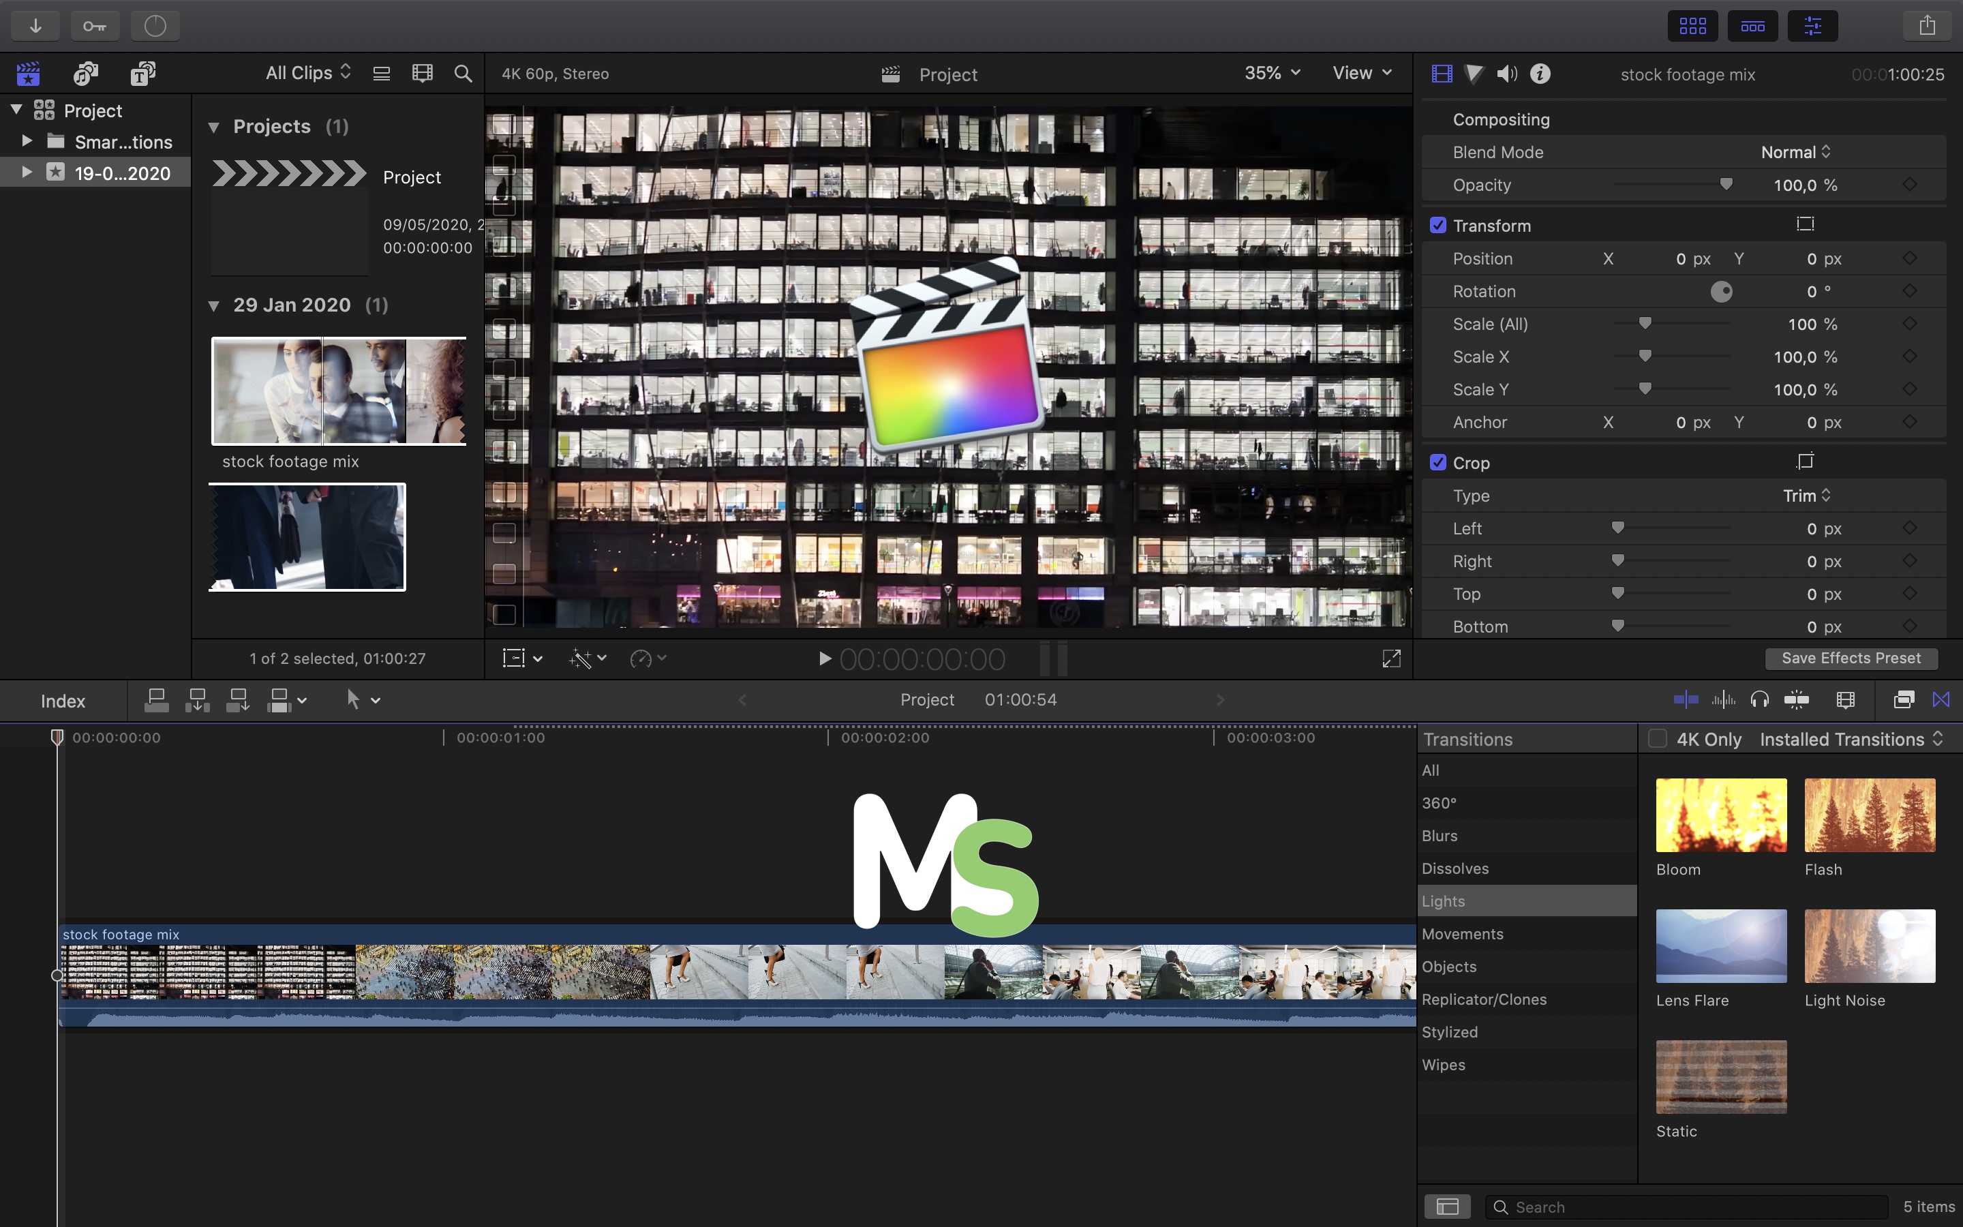The height and width of the screenshot is (1227, 1963).
Task: Open Photos and Audio sidebar icon
Action: (86, 73)
